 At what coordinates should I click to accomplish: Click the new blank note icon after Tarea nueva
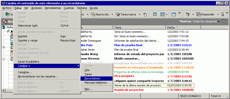(x=145, y=14)
